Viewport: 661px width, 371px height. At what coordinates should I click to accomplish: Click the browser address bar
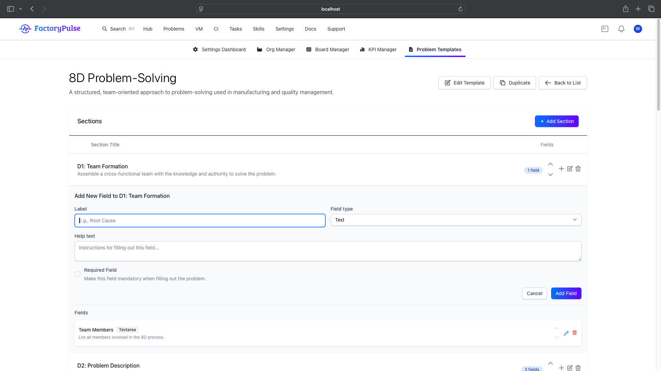point(330,9)
